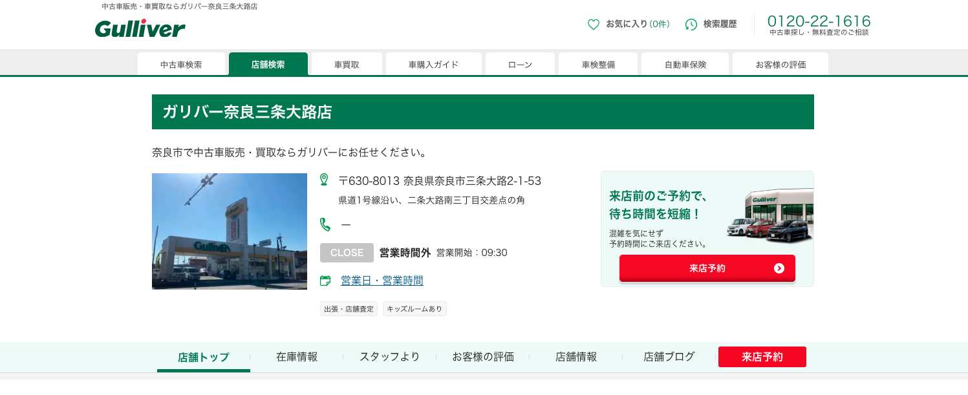Click the red 来店予約 button in store nav
The image size is (968, 395).
click(x=762, y=357)
